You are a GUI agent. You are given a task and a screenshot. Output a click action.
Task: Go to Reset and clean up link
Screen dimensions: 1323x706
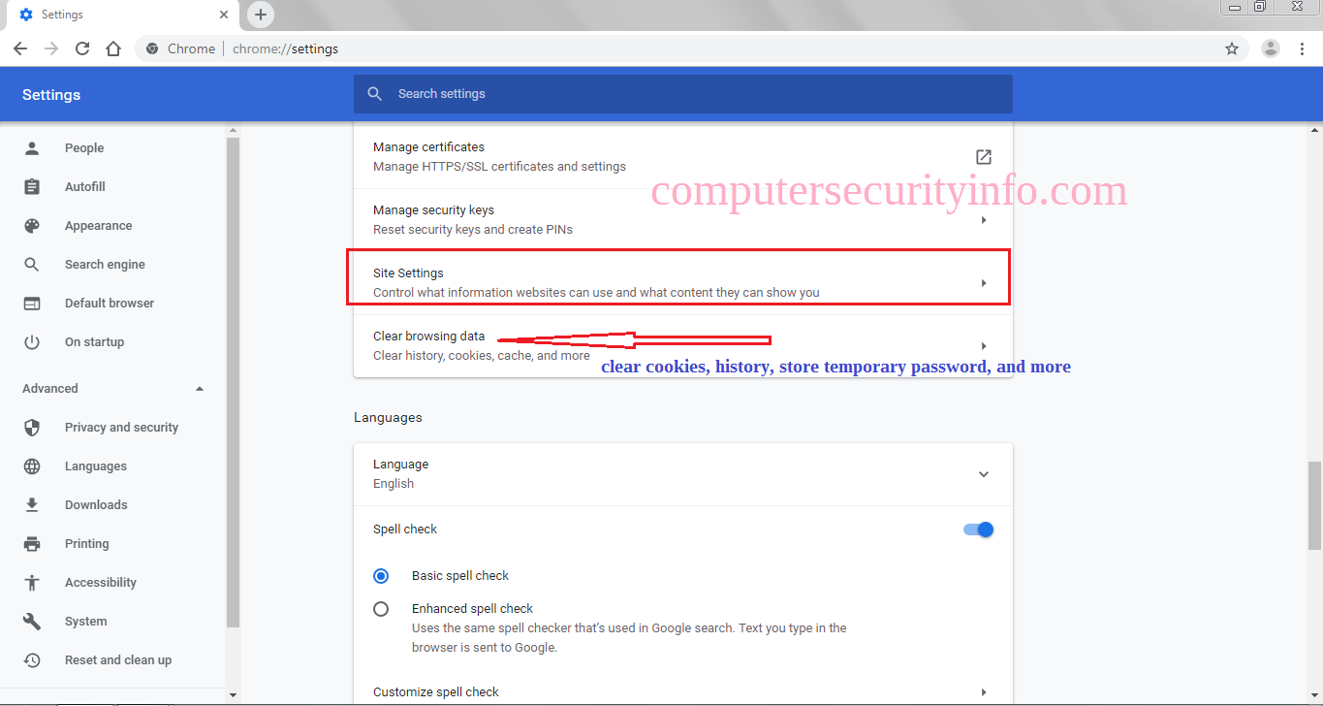pos(118,660)
